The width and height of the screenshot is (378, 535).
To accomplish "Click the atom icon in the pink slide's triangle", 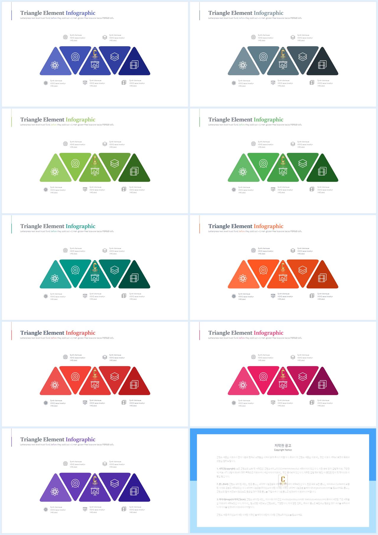I will click(243, 385).
